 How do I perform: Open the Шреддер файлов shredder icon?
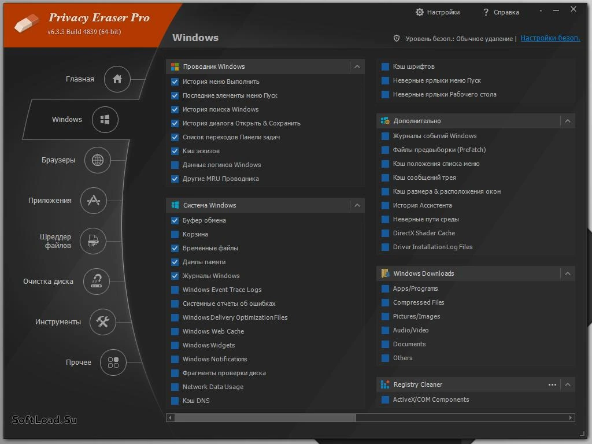[93, 241]
